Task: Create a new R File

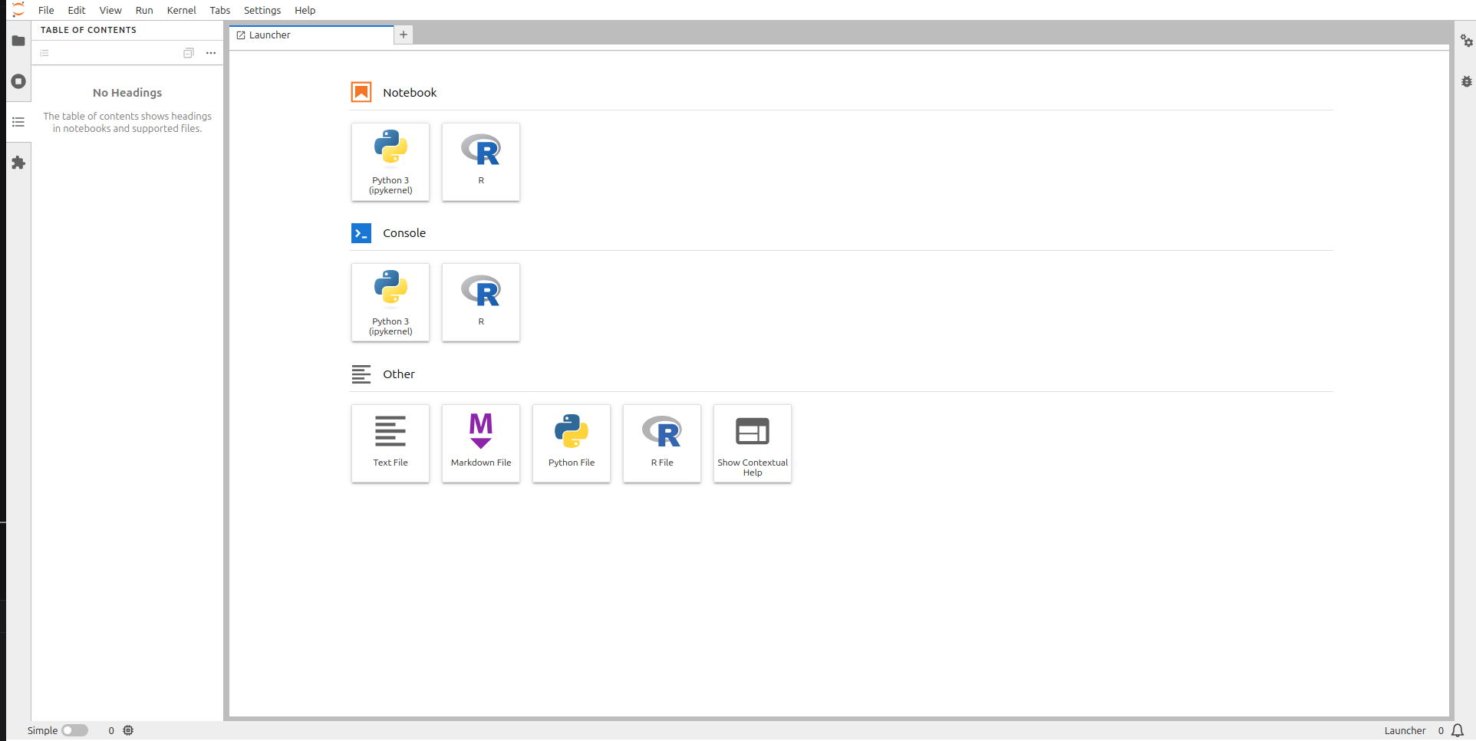Action: (x=662, y=443)
